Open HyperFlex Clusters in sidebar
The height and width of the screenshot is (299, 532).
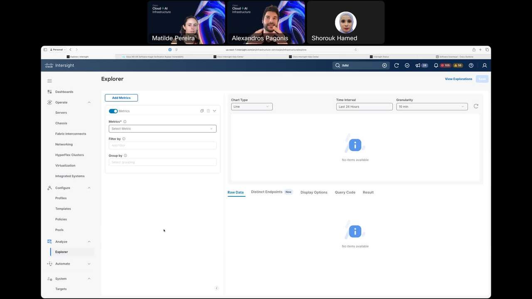click(x=69, y=155)
